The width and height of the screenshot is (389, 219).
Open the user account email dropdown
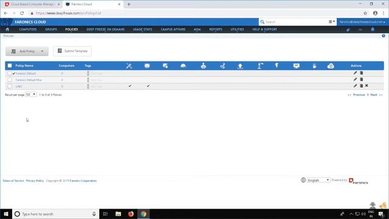tap(362, 22)
